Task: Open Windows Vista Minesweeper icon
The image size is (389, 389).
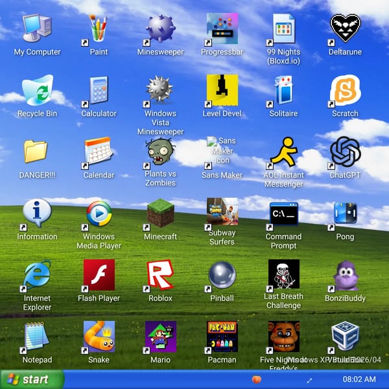Action: [x=159, y=89]
